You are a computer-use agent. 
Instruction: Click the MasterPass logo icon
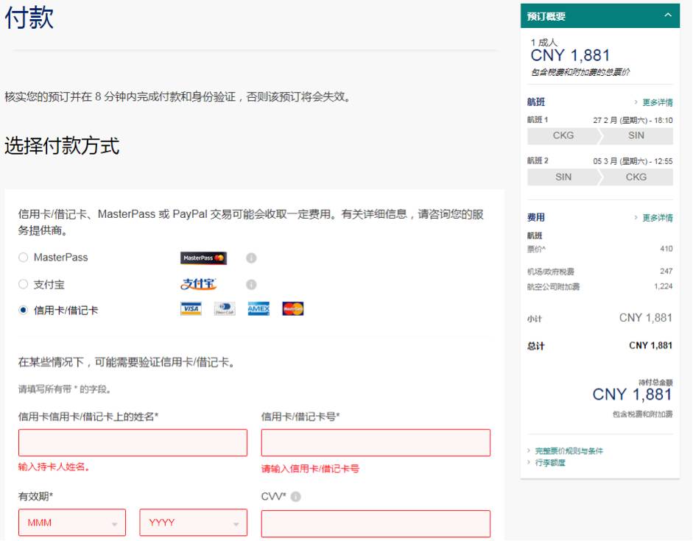[x=203, y=258]
